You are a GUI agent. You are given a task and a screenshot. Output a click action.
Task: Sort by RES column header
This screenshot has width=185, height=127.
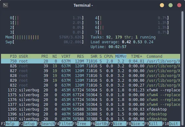(x=80, y=56)
